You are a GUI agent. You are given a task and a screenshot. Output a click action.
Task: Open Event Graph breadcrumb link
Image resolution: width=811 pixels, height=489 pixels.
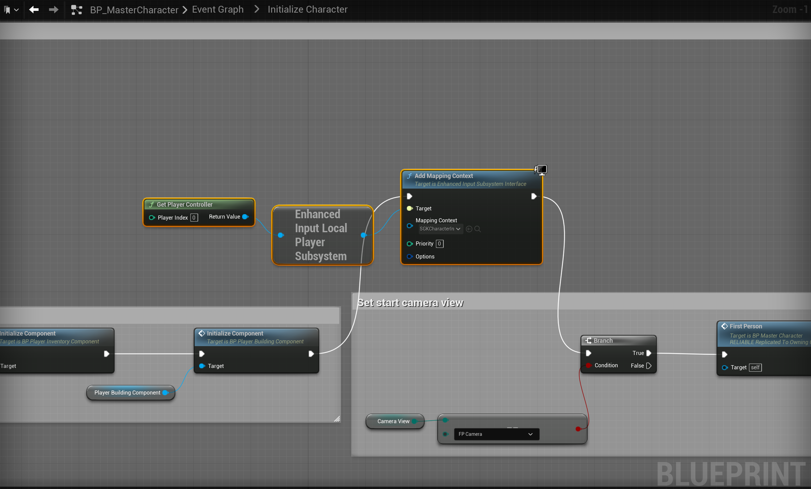(218, 10)
